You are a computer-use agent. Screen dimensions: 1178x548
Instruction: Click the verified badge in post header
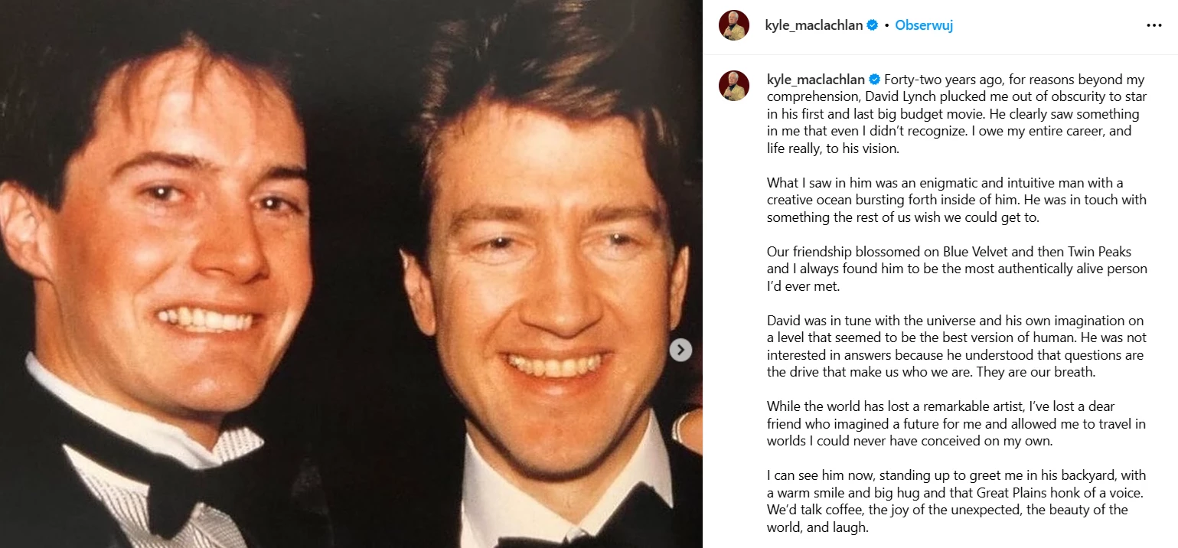click(872, 25)
